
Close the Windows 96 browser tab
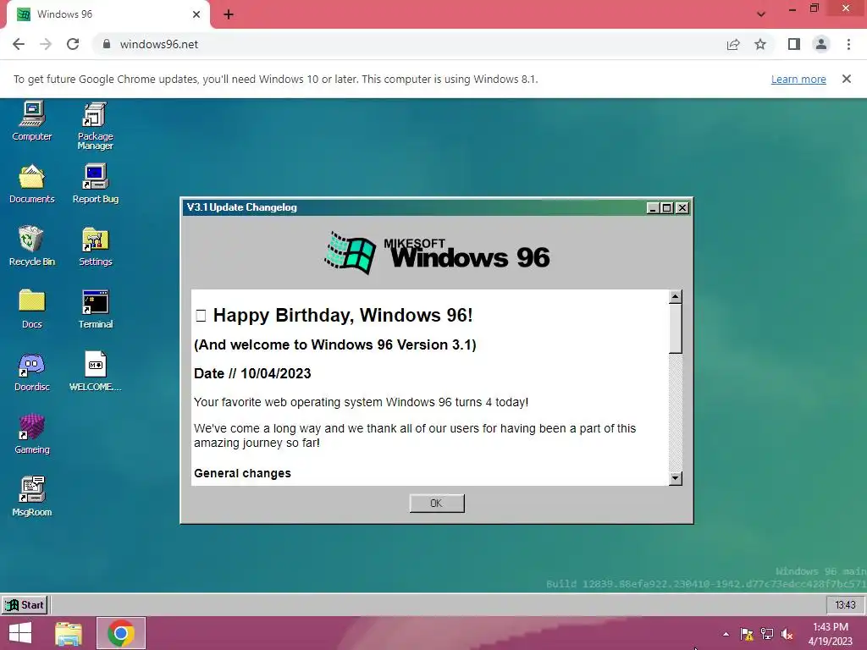coord(196,14)
